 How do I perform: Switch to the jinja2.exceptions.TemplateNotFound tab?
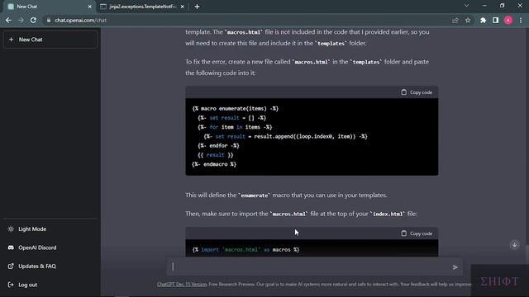click(x=142, y=7)
